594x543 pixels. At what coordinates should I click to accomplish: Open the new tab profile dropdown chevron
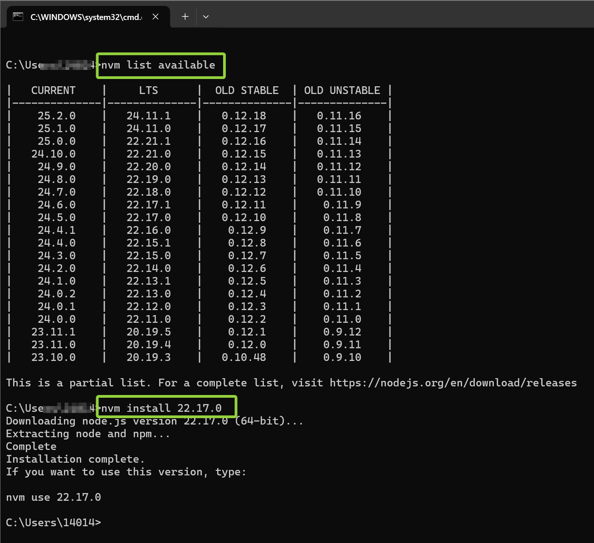click(206, 17)
